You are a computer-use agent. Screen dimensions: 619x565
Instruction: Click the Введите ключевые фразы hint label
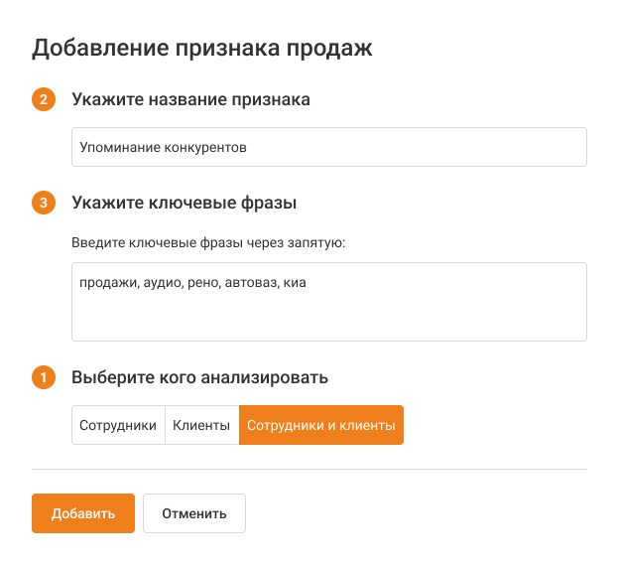(x=207, y=241)
